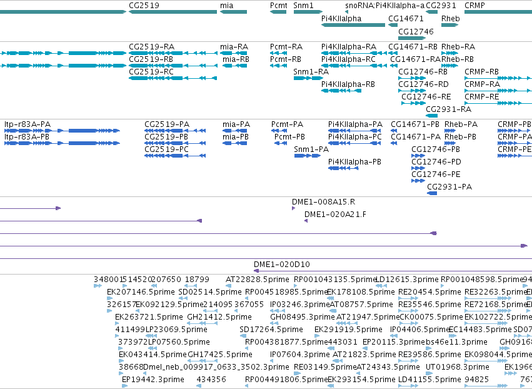Click CDS CG12746-PD
The image size is (532, 389).
(x=418, y=168)
